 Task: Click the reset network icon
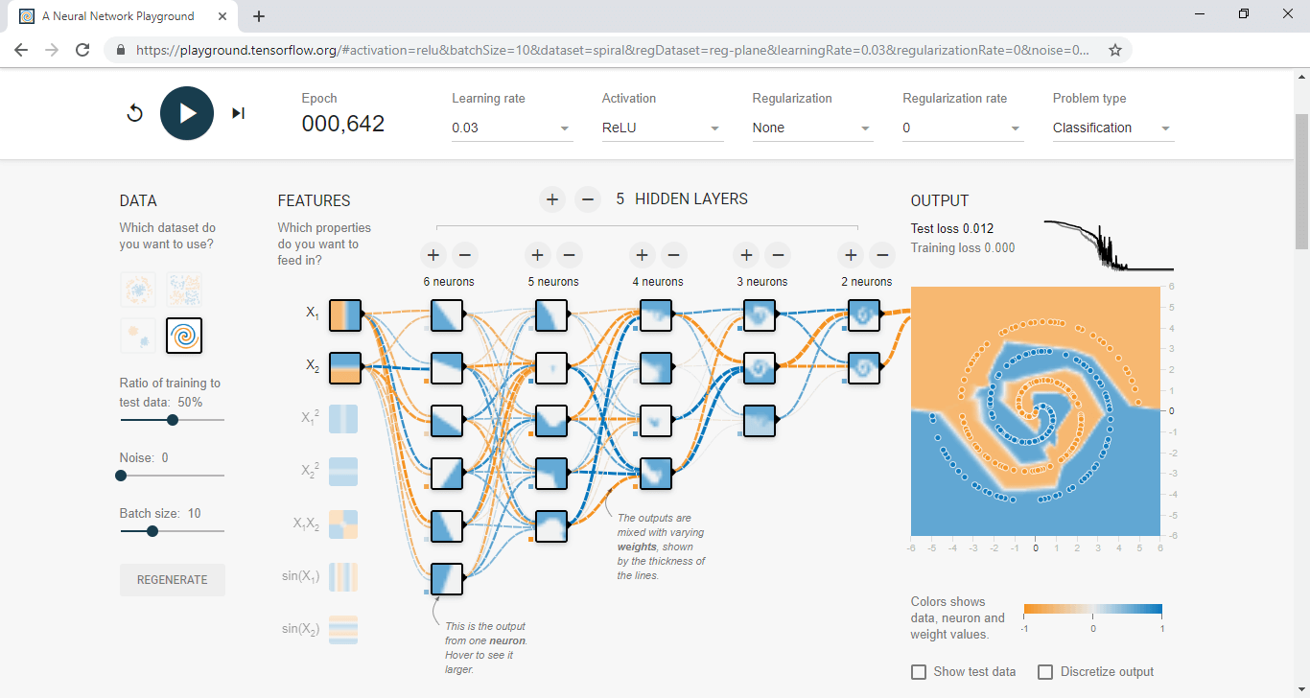[135, 113]
